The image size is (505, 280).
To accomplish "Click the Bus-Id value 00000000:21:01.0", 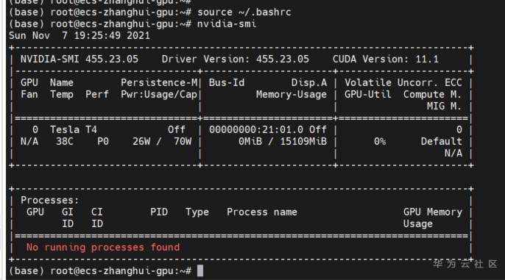I will coord(256,129).
